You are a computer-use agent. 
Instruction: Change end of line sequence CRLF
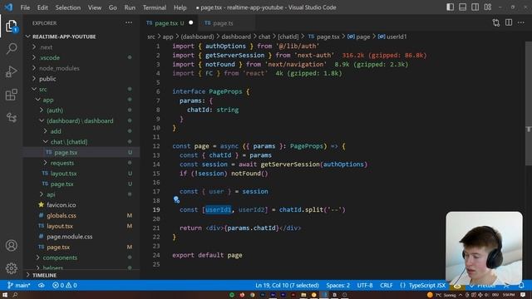tap(386, 286)
